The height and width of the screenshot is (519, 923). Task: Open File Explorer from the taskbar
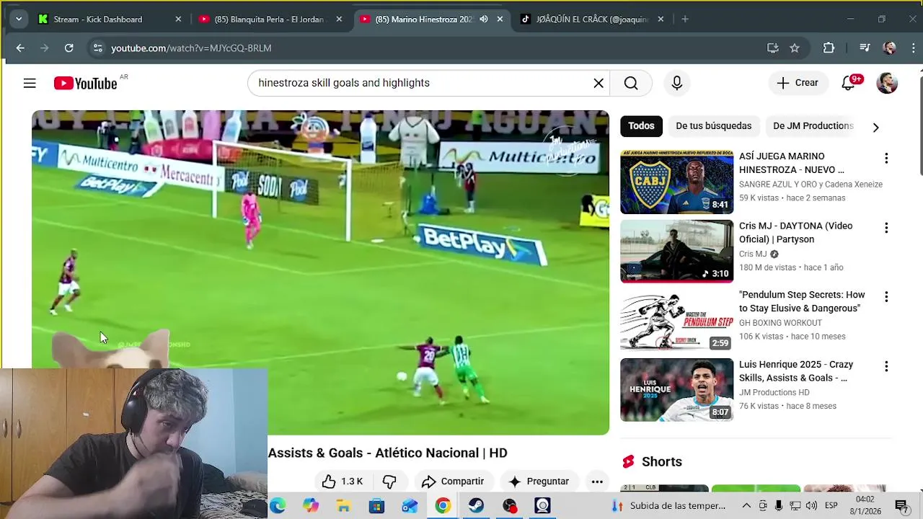pyautogui.click(x=343, y=506)
